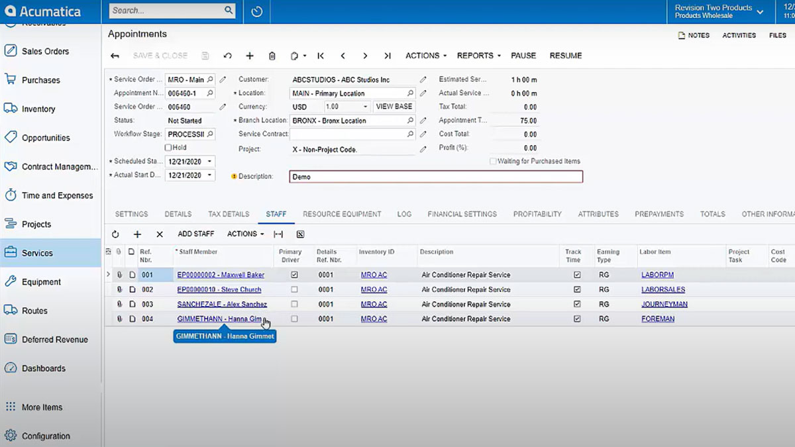Open Configuration in sidebar
The width and height of the screenshot is (795, 447).
(46, 436)
